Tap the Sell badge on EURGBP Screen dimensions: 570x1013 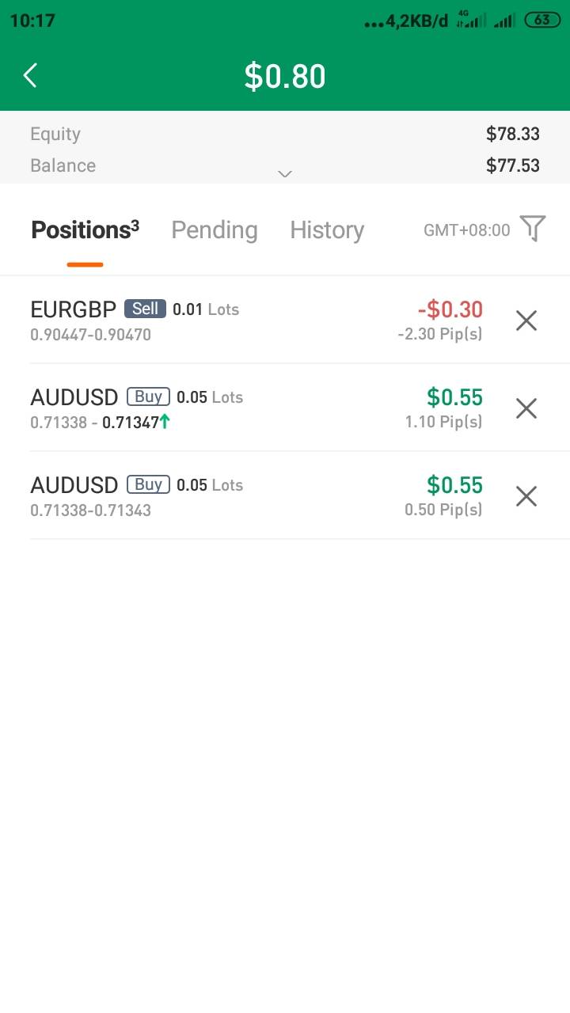[145, 309]
